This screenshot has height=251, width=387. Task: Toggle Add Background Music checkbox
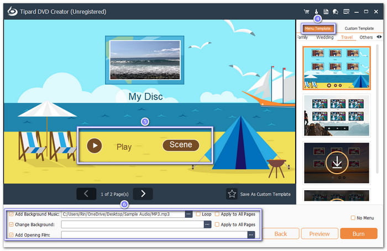click(x=11, y=214)
